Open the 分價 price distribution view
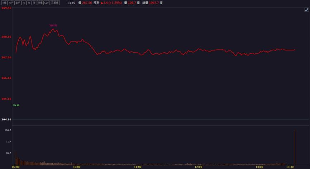Viewport: 310px width, 169px height. click(40, 3)
